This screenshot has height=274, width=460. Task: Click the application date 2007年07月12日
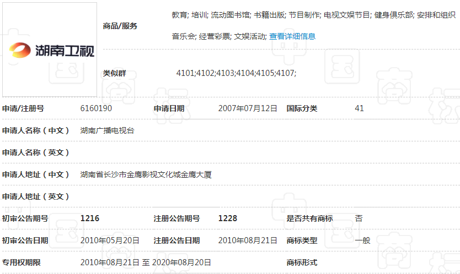click(x=248, y=108)
